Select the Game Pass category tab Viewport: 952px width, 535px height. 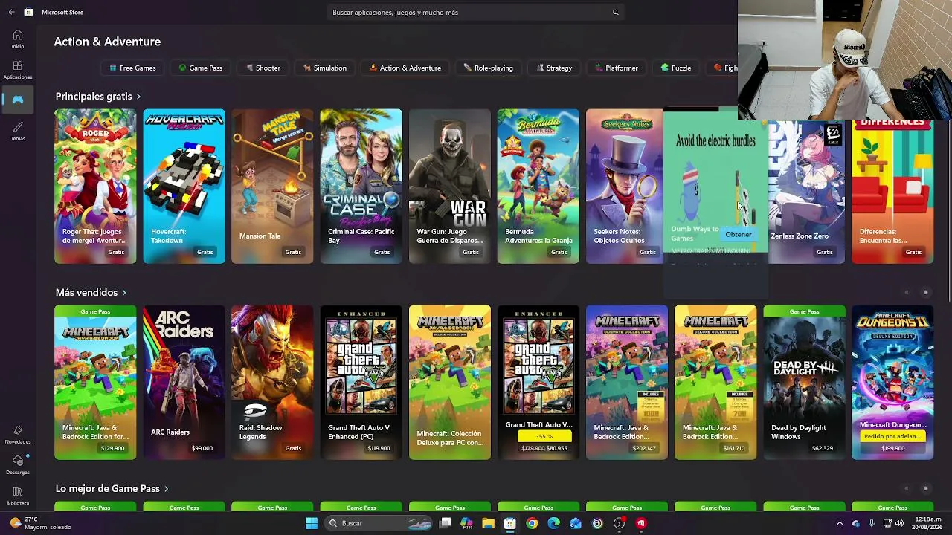coord(200,68)
